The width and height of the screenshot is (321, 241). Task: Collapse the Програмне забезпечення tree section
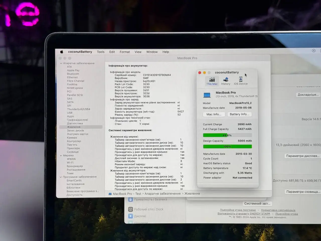(x=61, y=177)
